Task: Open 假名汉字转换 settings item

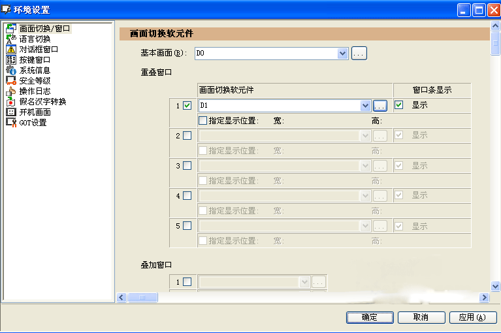Action: click(42, 102)
